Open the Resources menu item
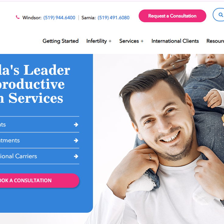The image size is (224, 224). tap(215, 41)
